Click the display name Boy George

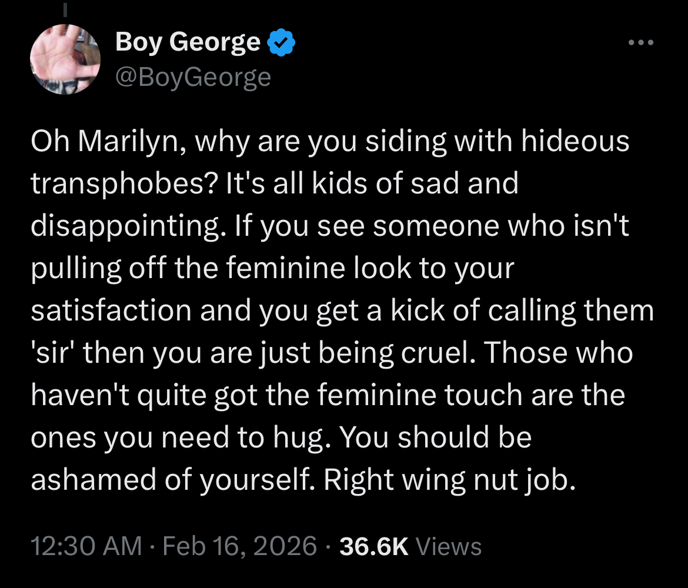pyautogui.click(x=188, y=42)
